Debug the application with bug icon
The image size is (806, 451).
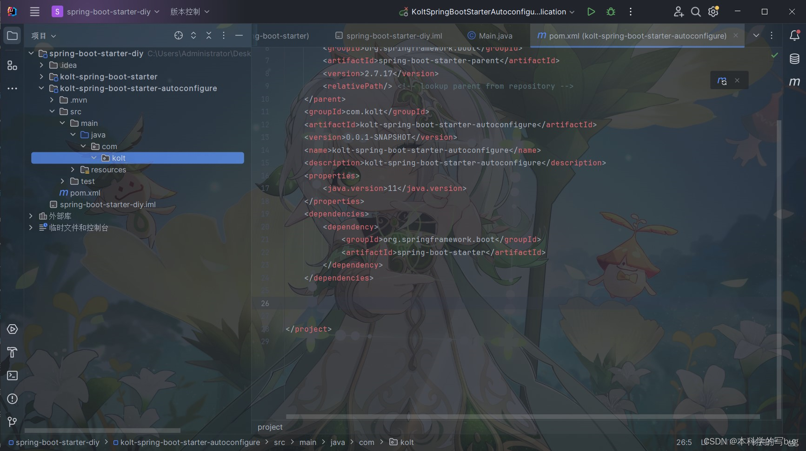611,12
